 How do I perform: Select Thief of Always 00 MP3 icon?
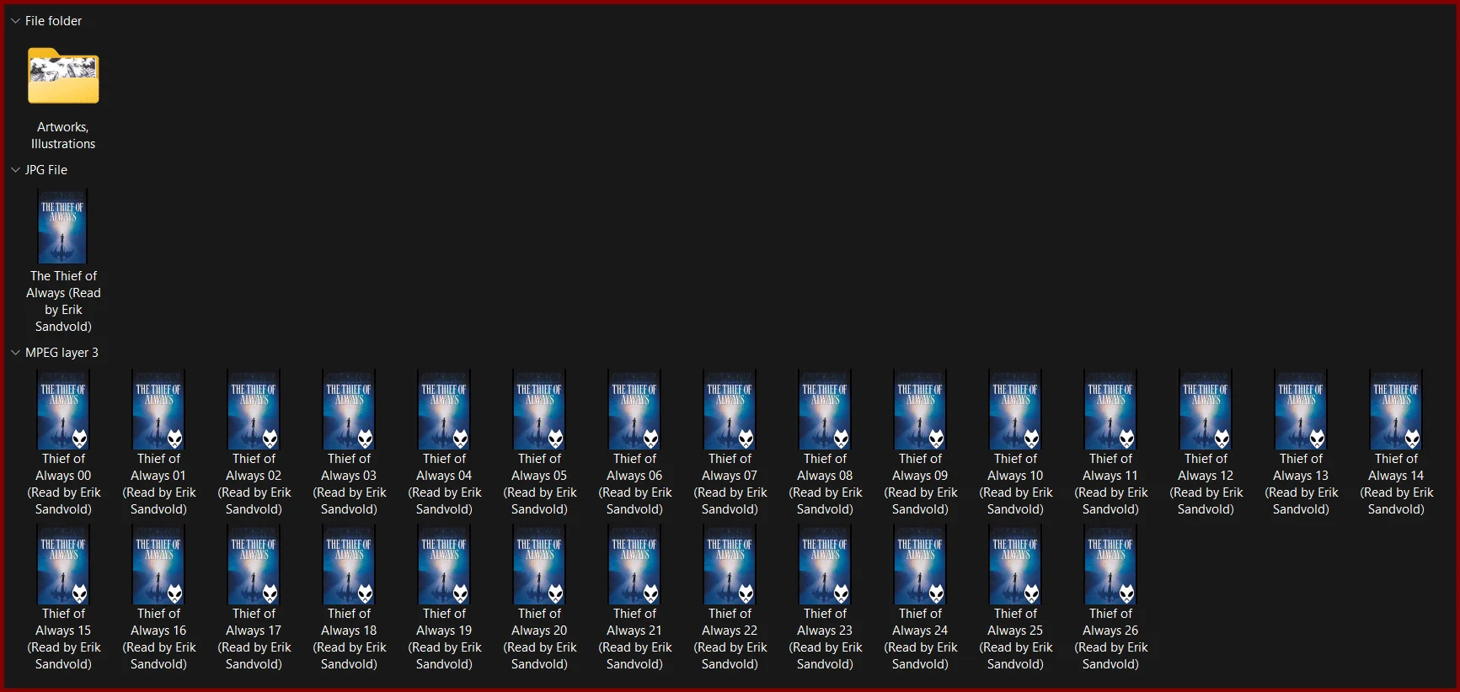63,410
